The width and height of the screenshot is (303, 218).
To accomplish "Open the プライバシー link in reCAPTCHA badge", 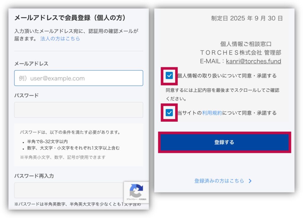I will [131, 199].
